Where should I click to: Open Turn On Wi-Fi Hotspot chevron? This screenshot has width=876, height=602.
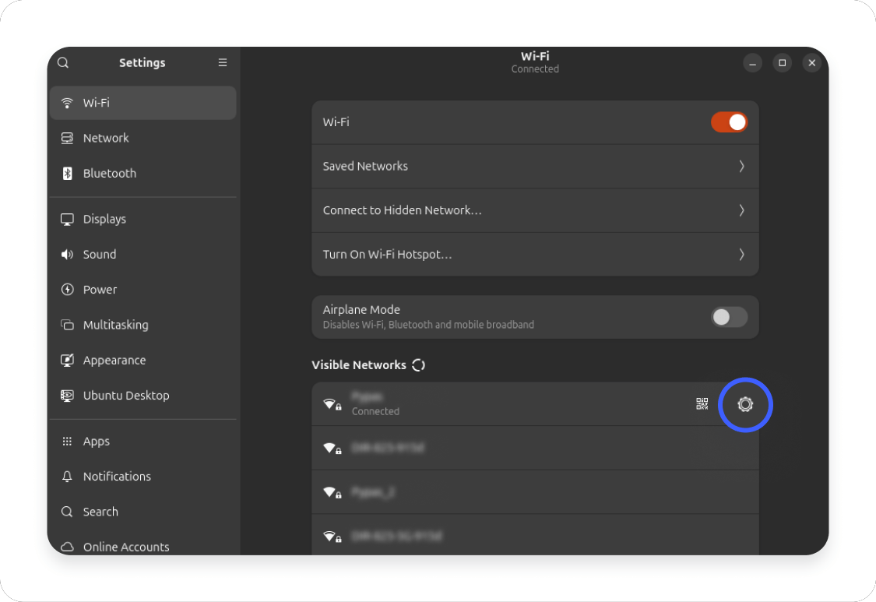pos(741,255)
